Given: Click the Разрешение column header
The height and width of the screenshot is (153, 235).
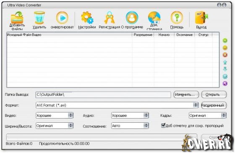Looking at the screenshot, I should pyautogui.click(x=143, y=35).
